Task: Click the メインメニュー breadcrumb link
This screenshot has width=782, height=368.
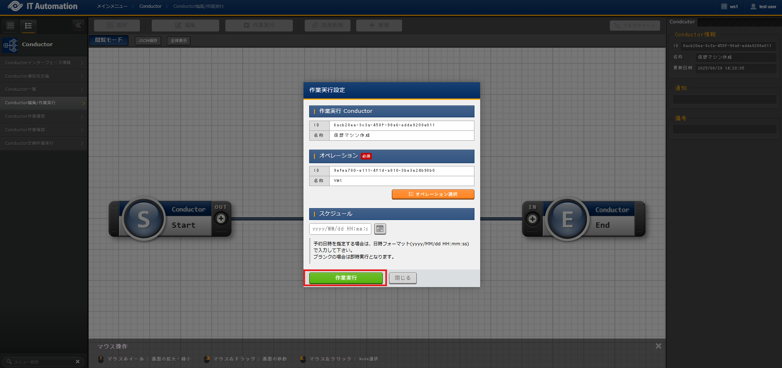Action: (112, 7)
